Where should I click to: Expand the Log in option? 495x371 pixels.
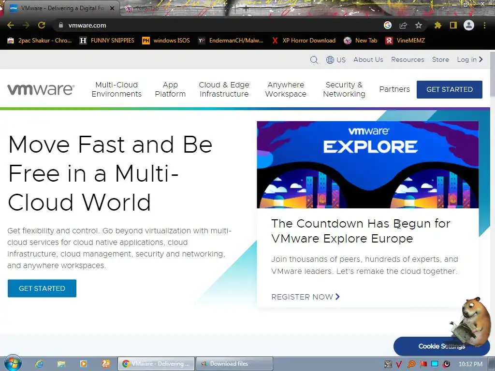(470, 59)
